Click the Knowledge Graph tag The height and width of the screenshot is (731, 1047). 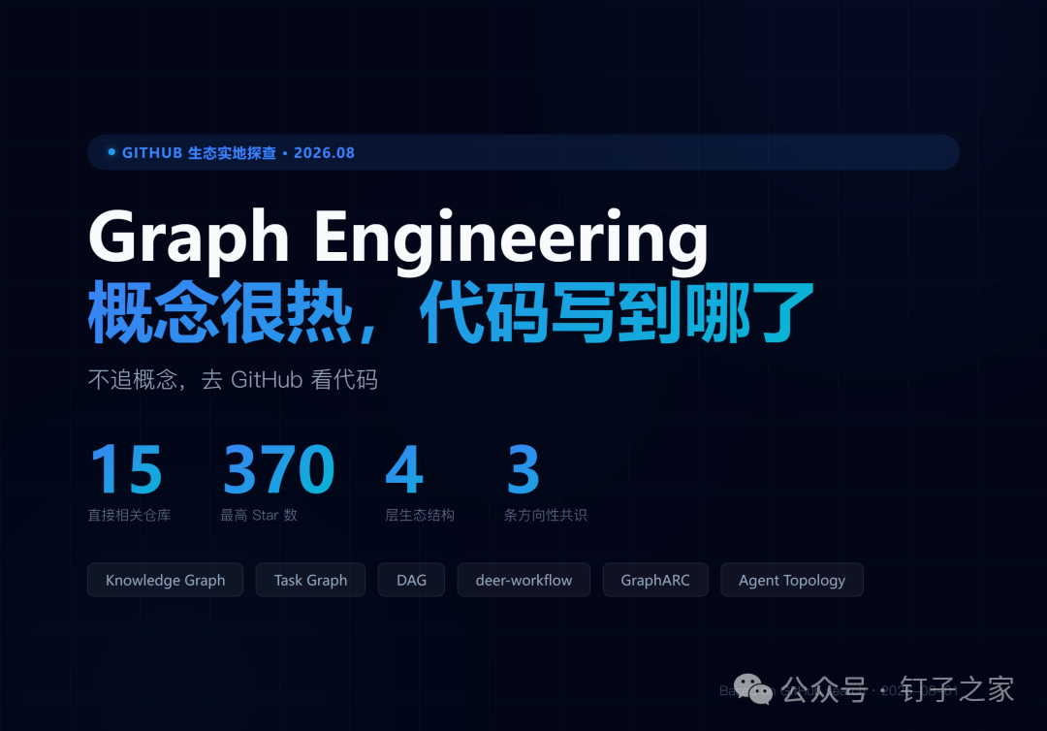165,580
